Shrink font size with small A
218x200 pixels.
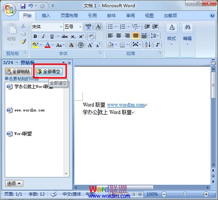[98, 45]
